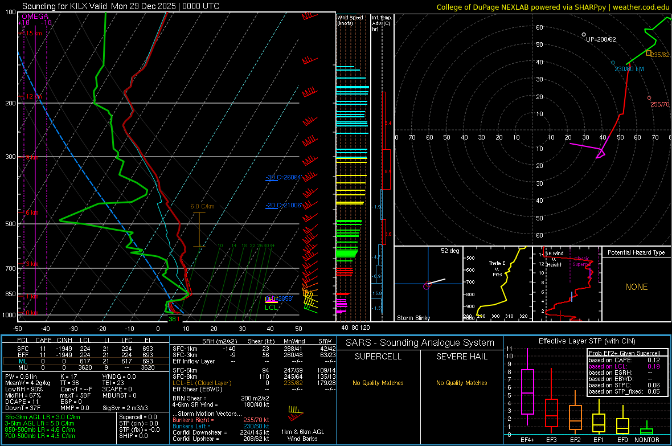Click the Corfidi Upshear entry
The image size is (672, 446).
tap(221, 439)
